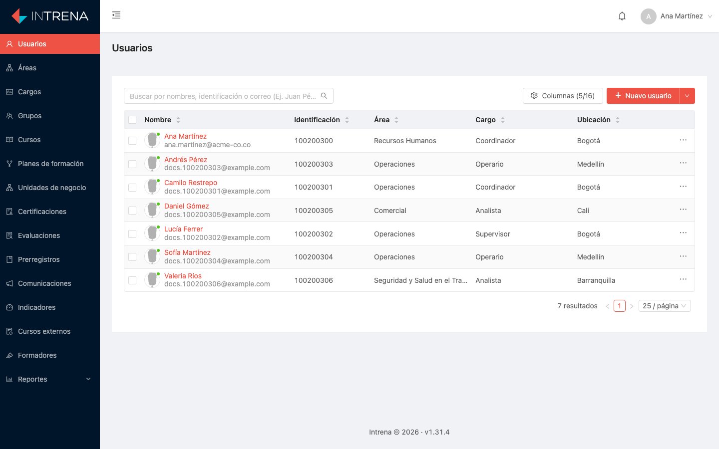The width and height of the screenshot is (719, 449).
Task: Open row actions for Camilo Restrepo
Action: [683, 187]
